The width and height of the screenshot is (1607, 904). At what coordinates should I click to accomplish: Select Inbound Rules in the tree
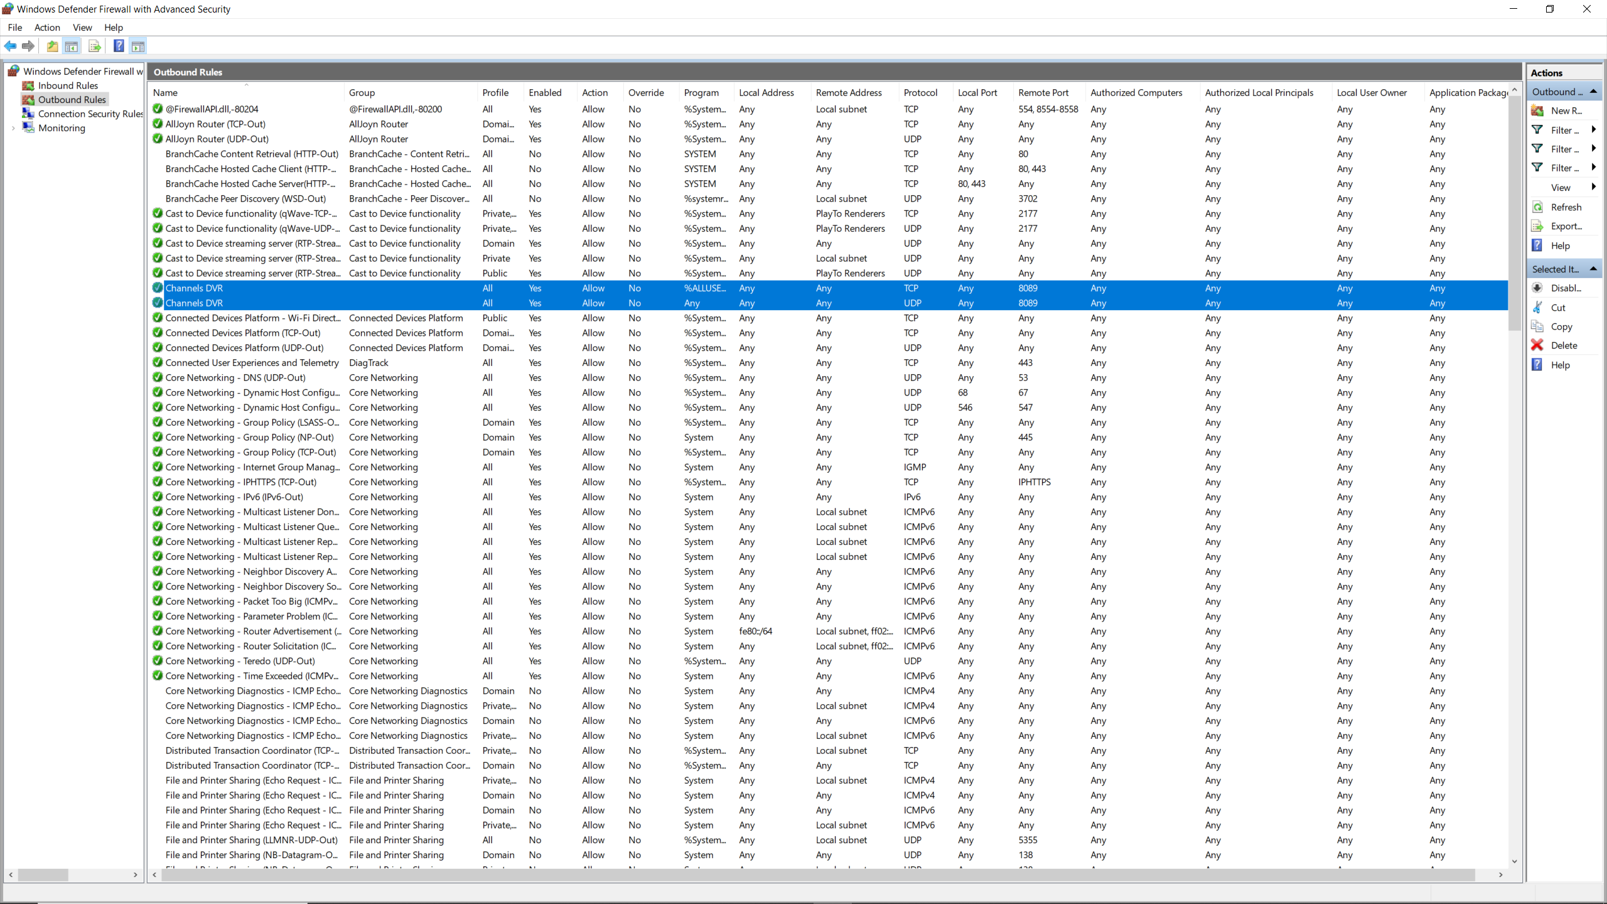pos(68,85)
